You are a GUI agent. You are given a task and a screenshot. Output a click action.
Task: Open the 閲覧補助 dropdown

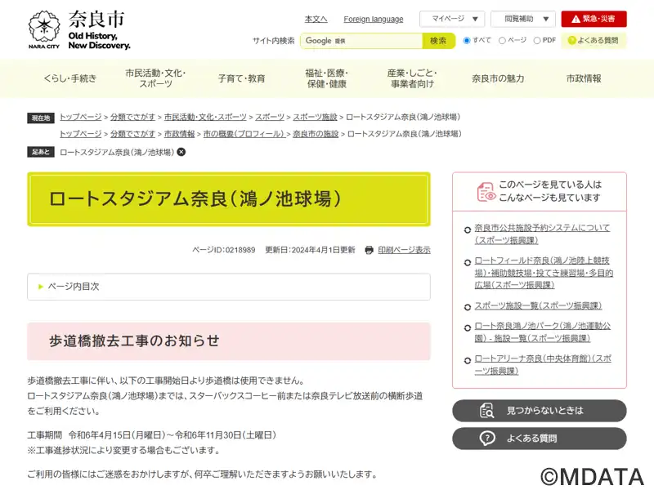point(523,19)
